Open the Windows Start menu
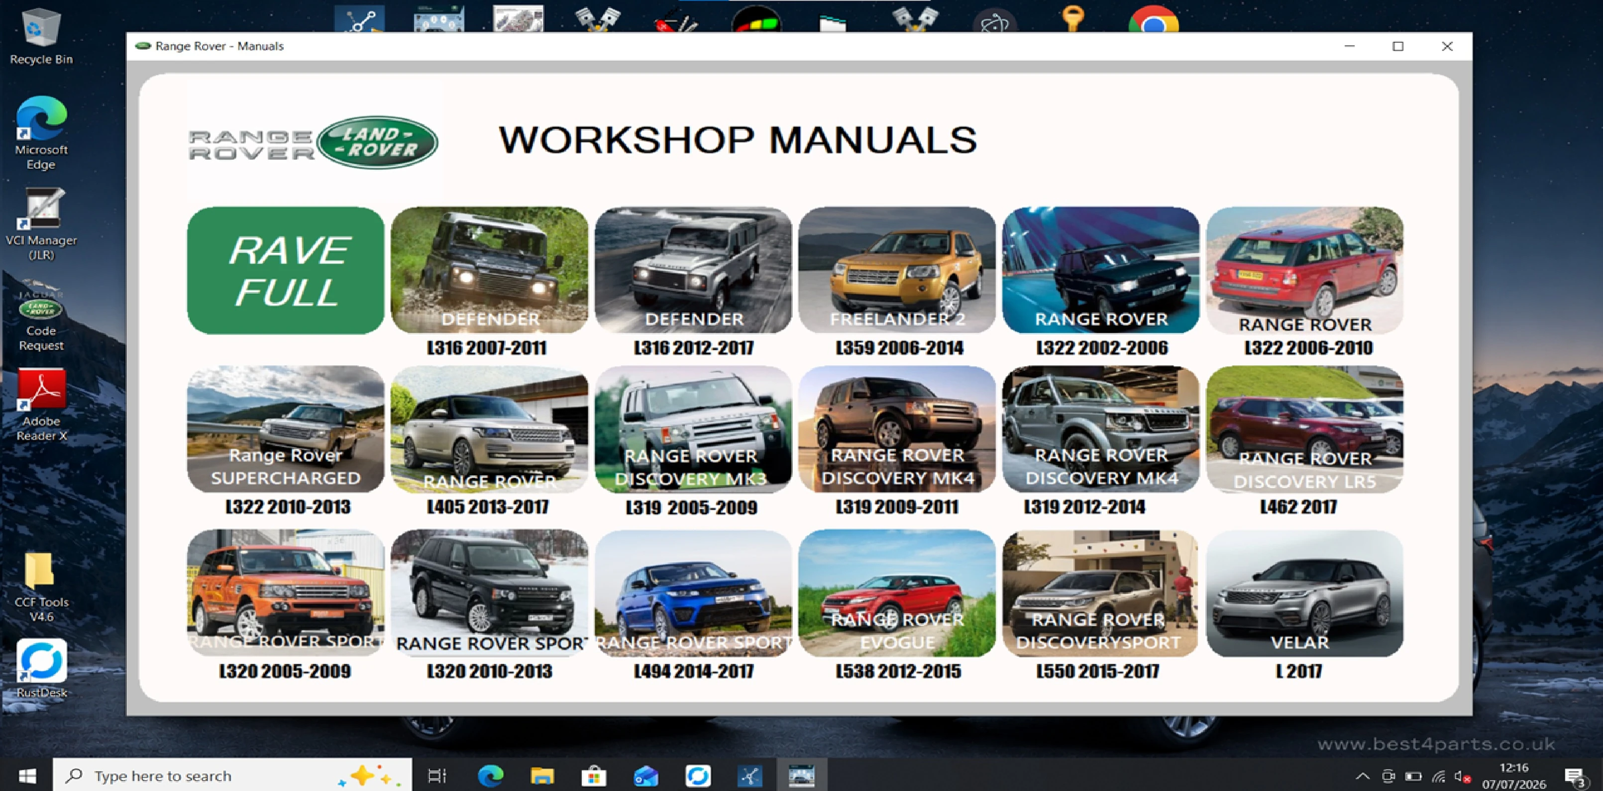This screenshot has height=791, width=1603. click(27, 776)
